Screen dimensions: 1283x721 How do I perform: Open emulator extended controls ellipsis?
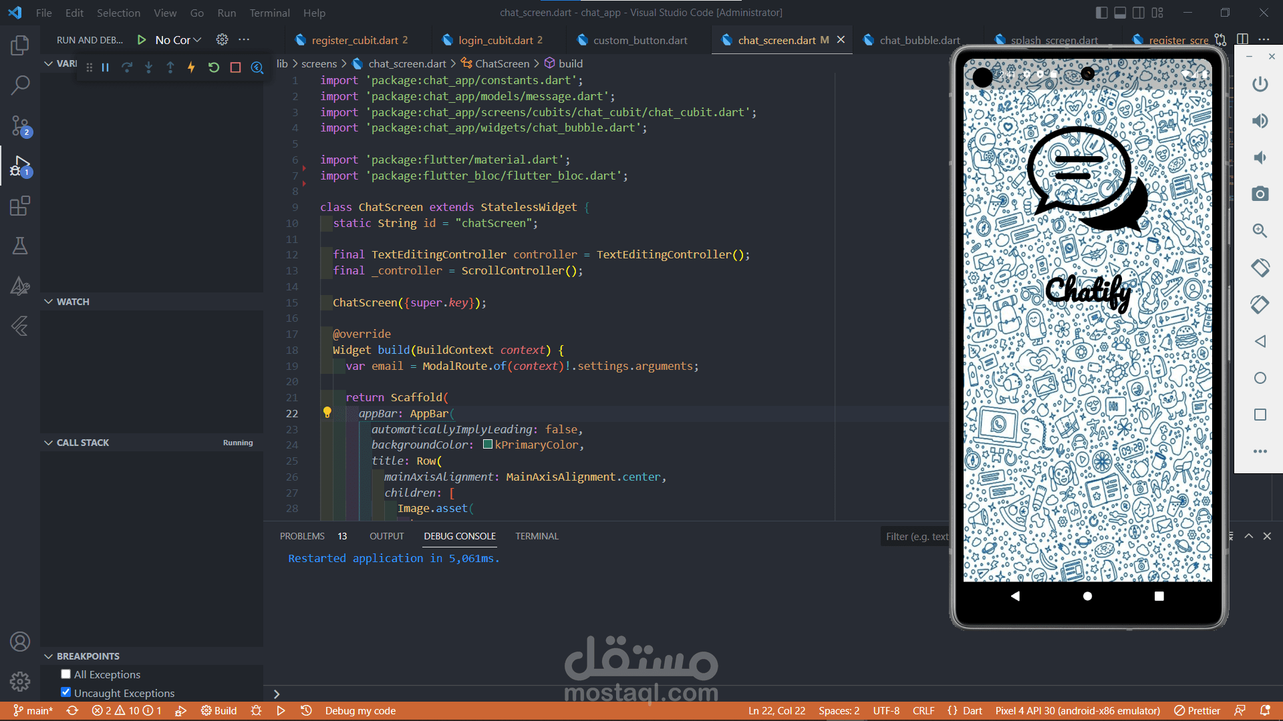[x=1260, y=451]
